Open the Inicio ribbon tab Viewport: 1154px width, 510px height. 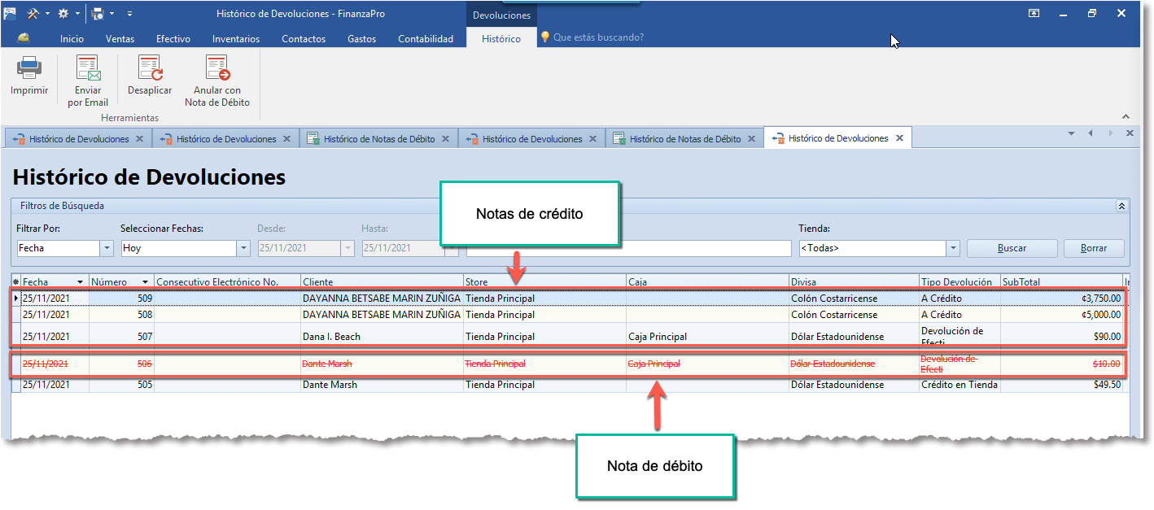click(72, 38)
